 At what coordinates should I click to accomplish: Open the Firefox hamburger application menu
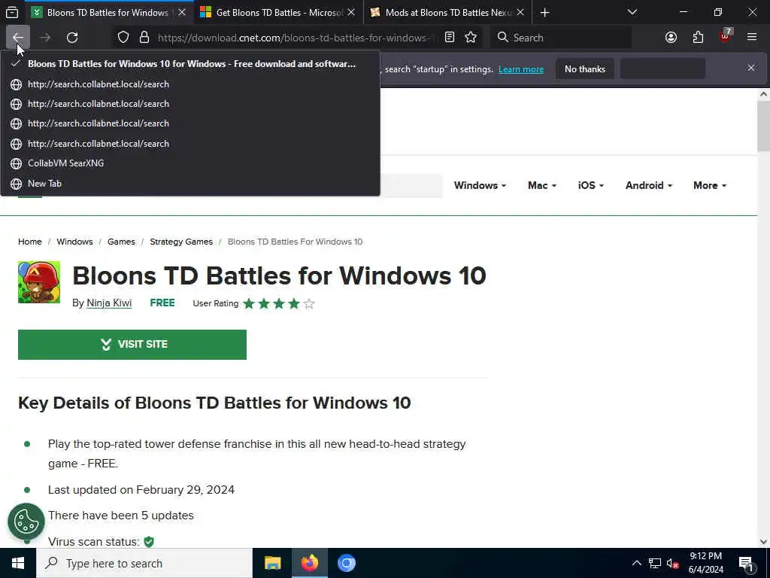tap(752, 38)
